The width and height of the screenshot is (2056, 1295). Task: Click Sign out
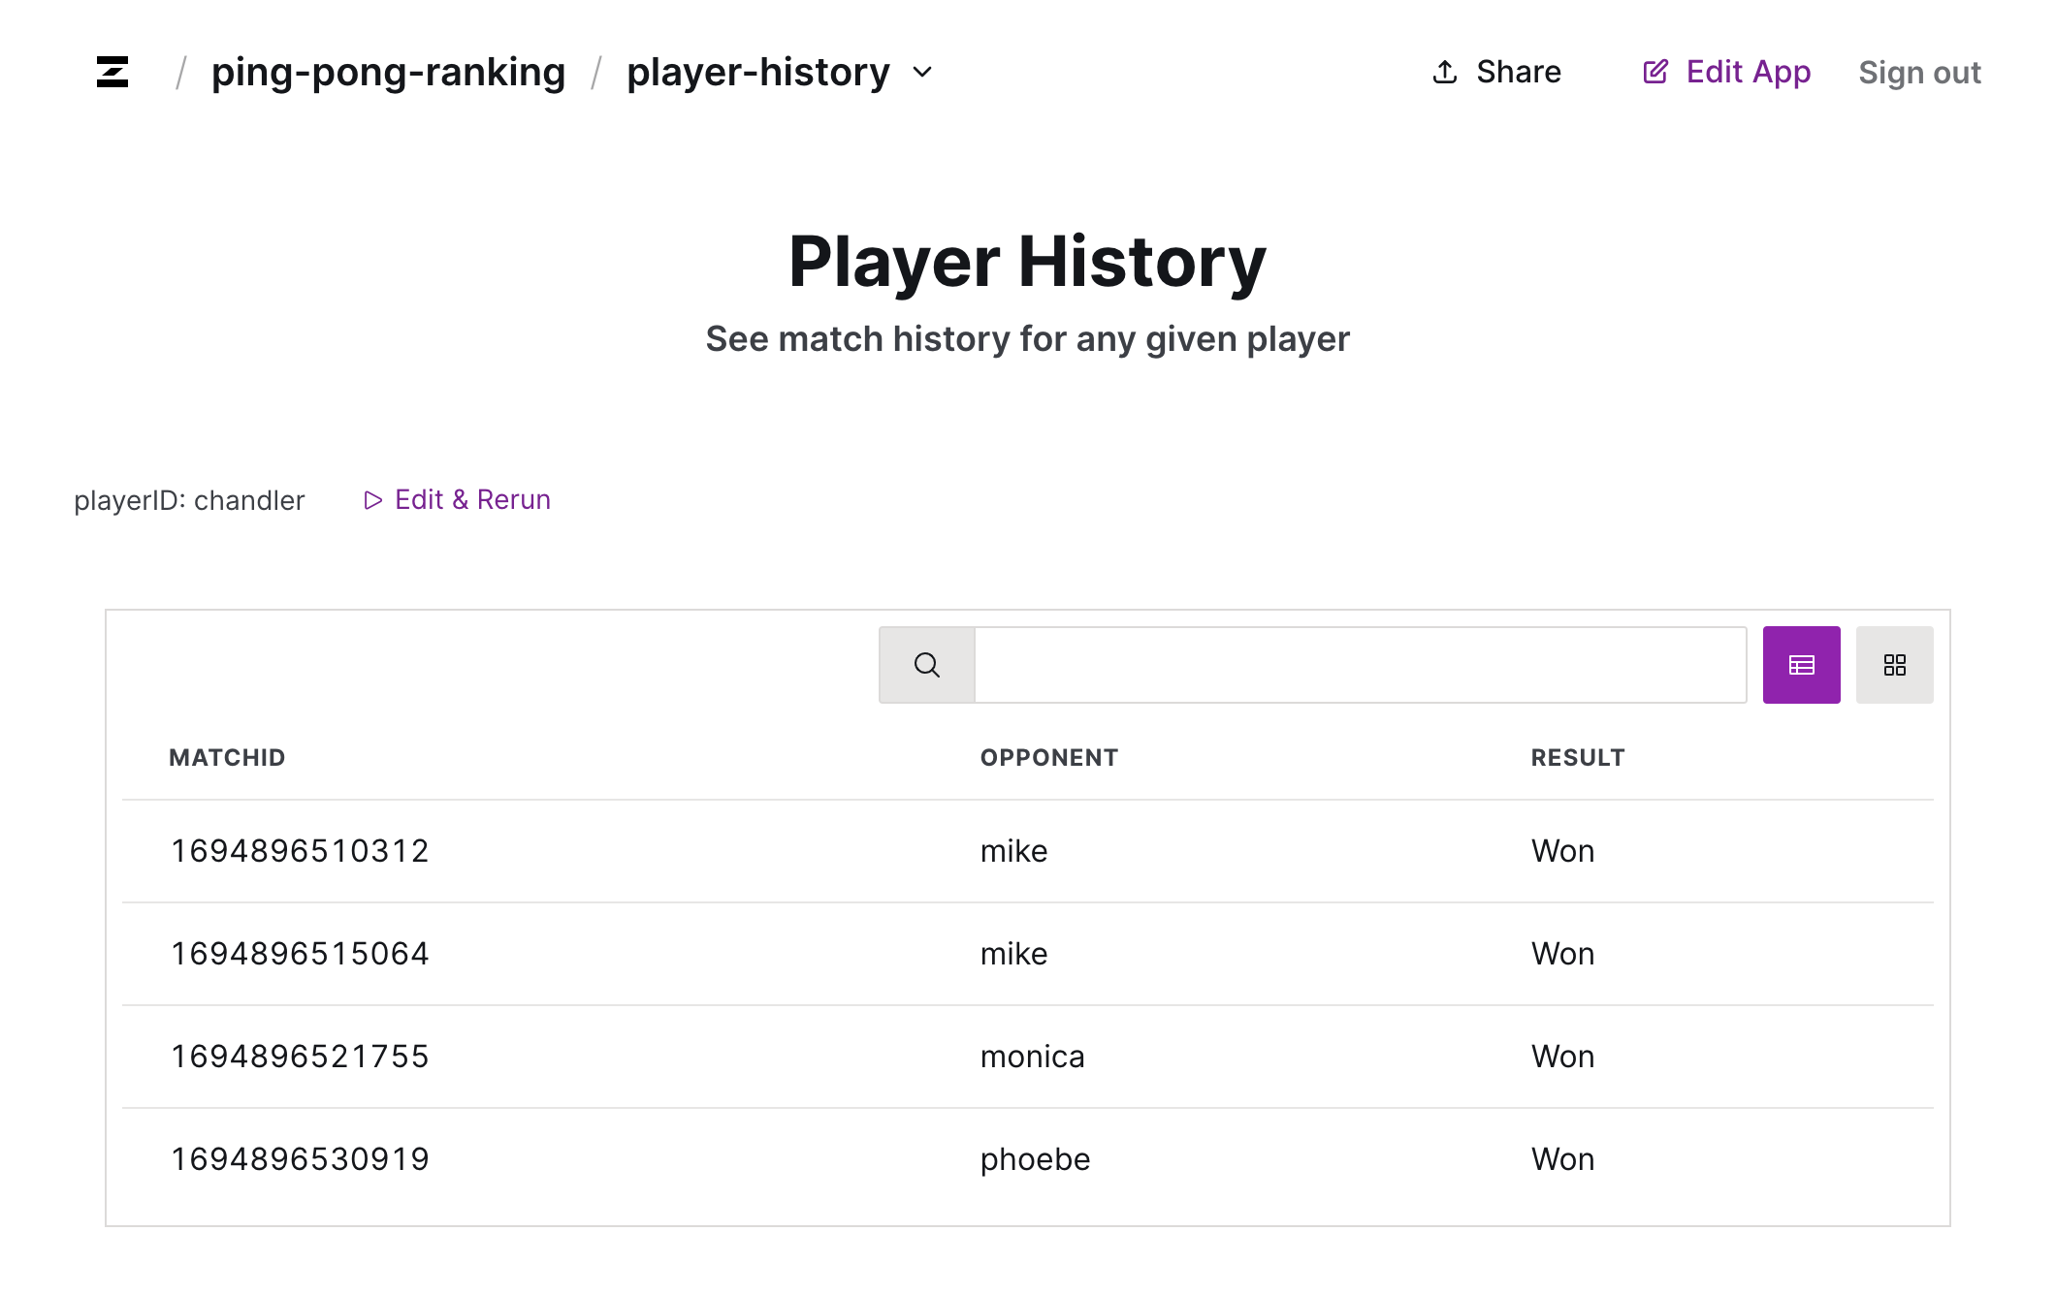coord(1918,73)
